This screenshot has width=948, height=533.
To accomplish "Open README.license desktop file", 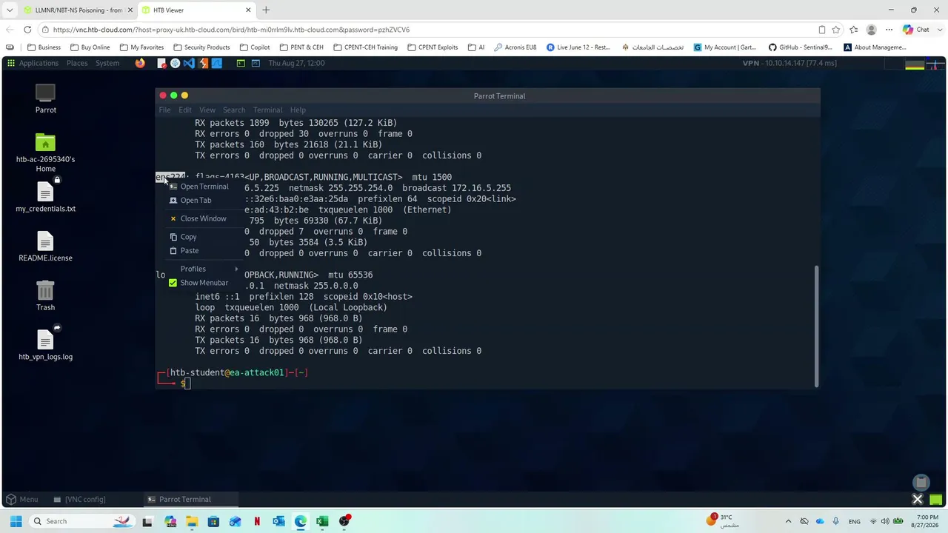I will pyautogui.click(x=45, y=247).
